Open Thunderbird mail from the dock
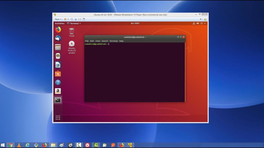The height and width of the screenshot is (148, 264). (57, 38)
